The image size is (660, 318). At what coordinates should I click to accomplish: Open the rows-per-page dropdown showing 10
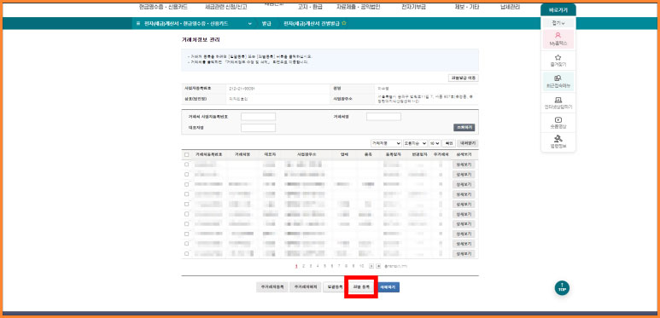435,143
